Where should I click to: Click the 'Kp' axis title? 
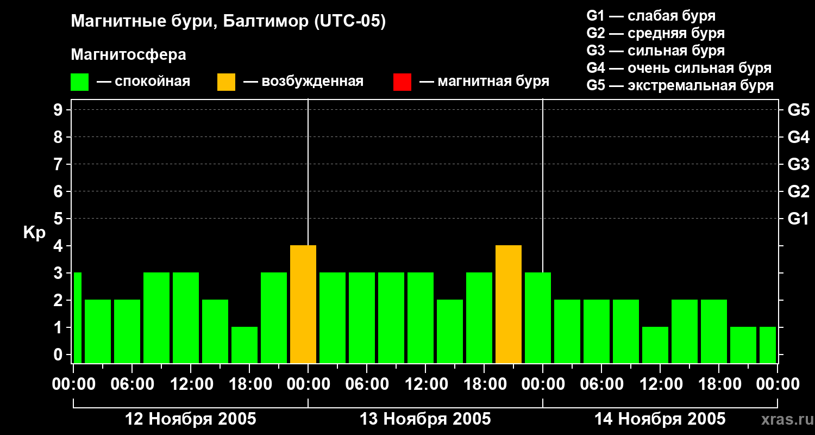[x=34, y=233]
